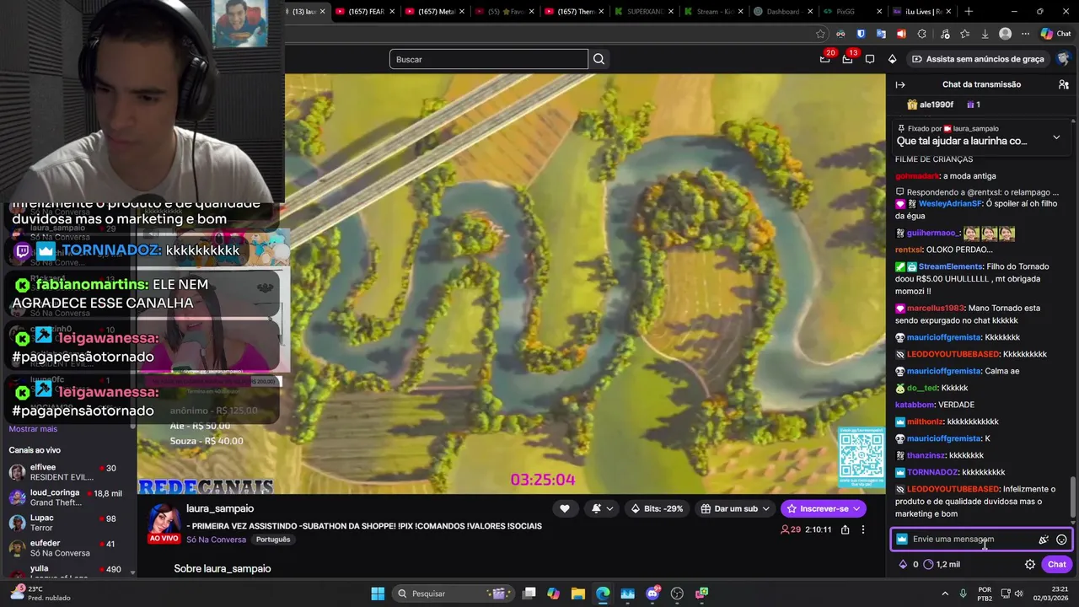Open the elfivee channel in sidebar

[69, 472]
